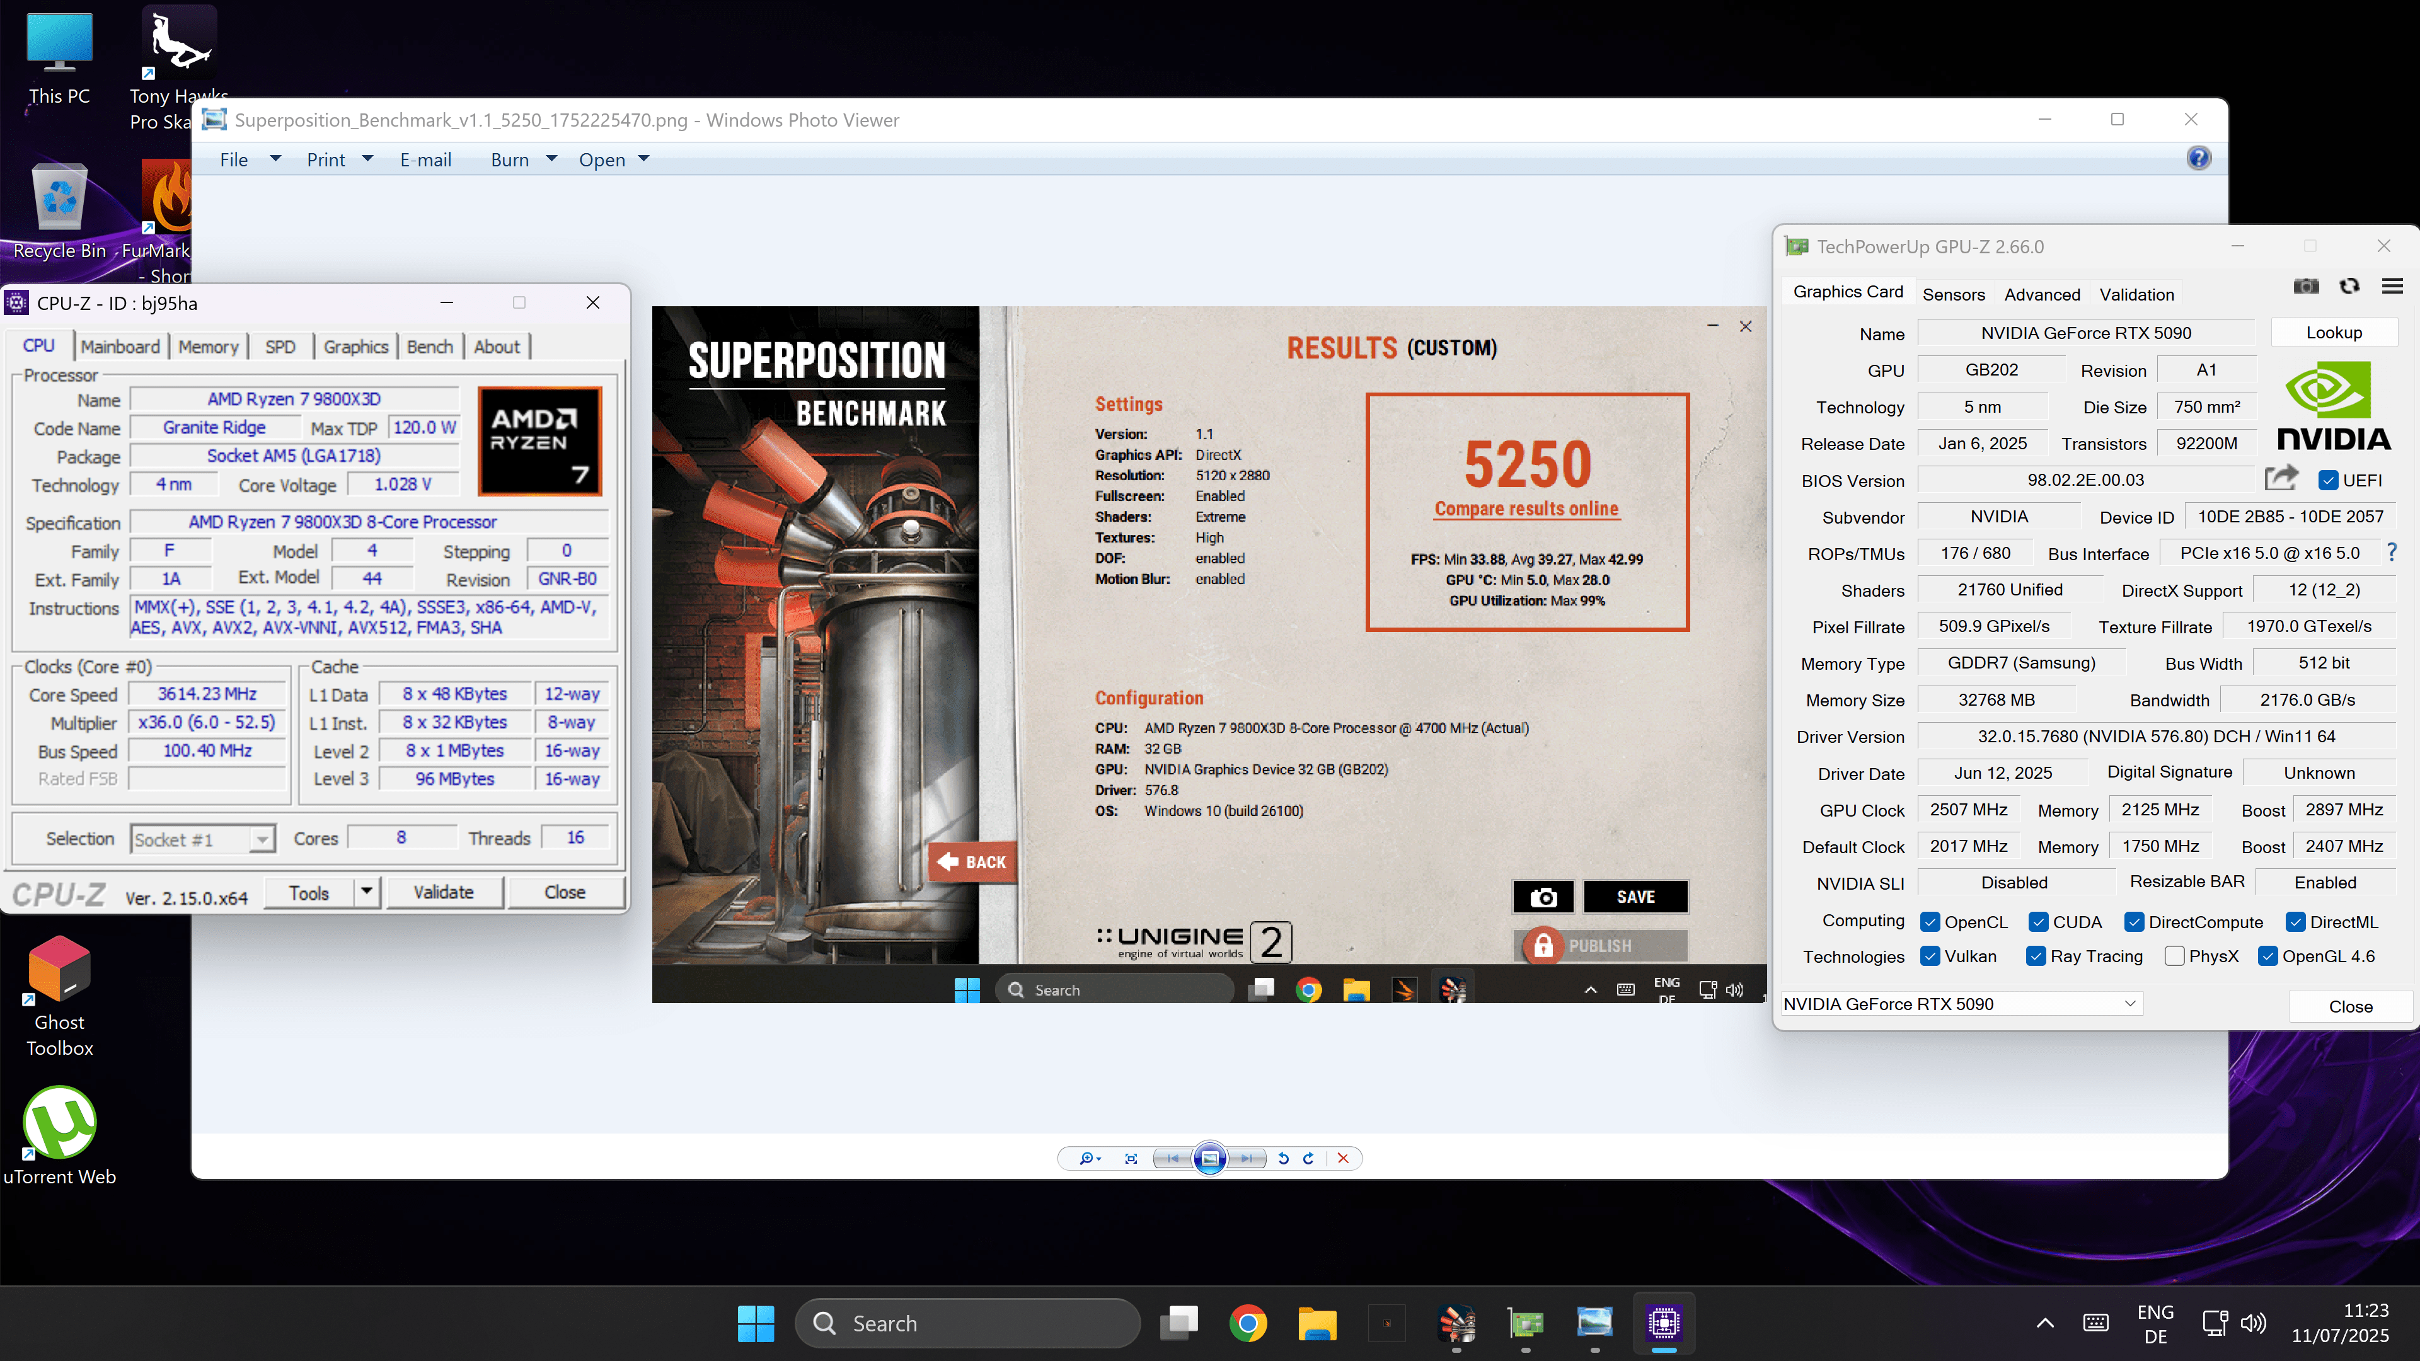Click the Windows taskbar Search box
Screen dimensions: 2420x1361
[967, 1323]
